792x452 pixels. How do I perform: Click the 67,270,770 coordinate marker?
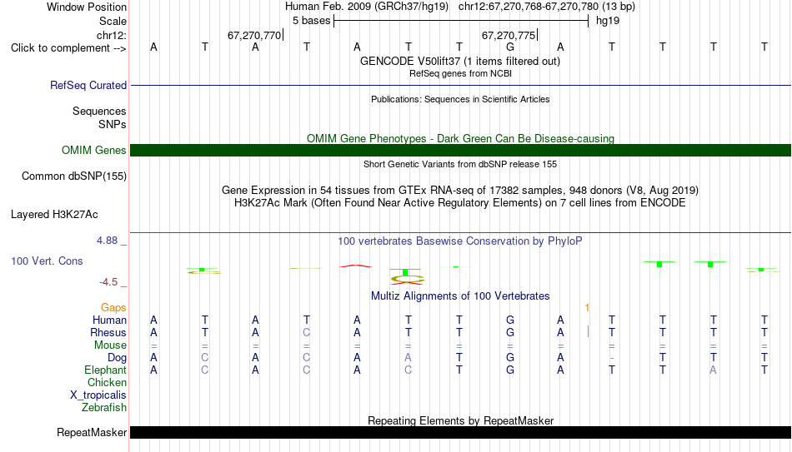(x=254, y=35)
